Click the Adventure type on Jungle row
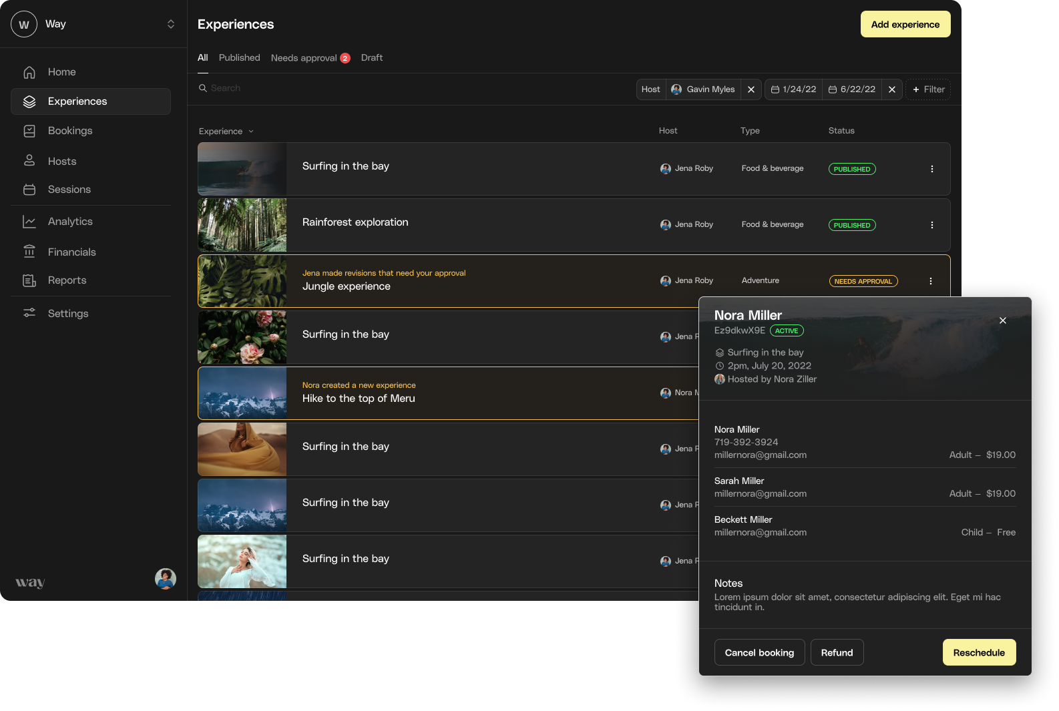 761,280
